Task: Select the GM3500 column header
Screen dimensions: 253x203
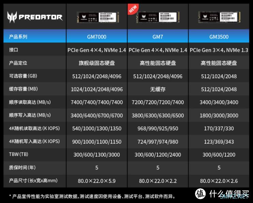Action: click(219, 37)
